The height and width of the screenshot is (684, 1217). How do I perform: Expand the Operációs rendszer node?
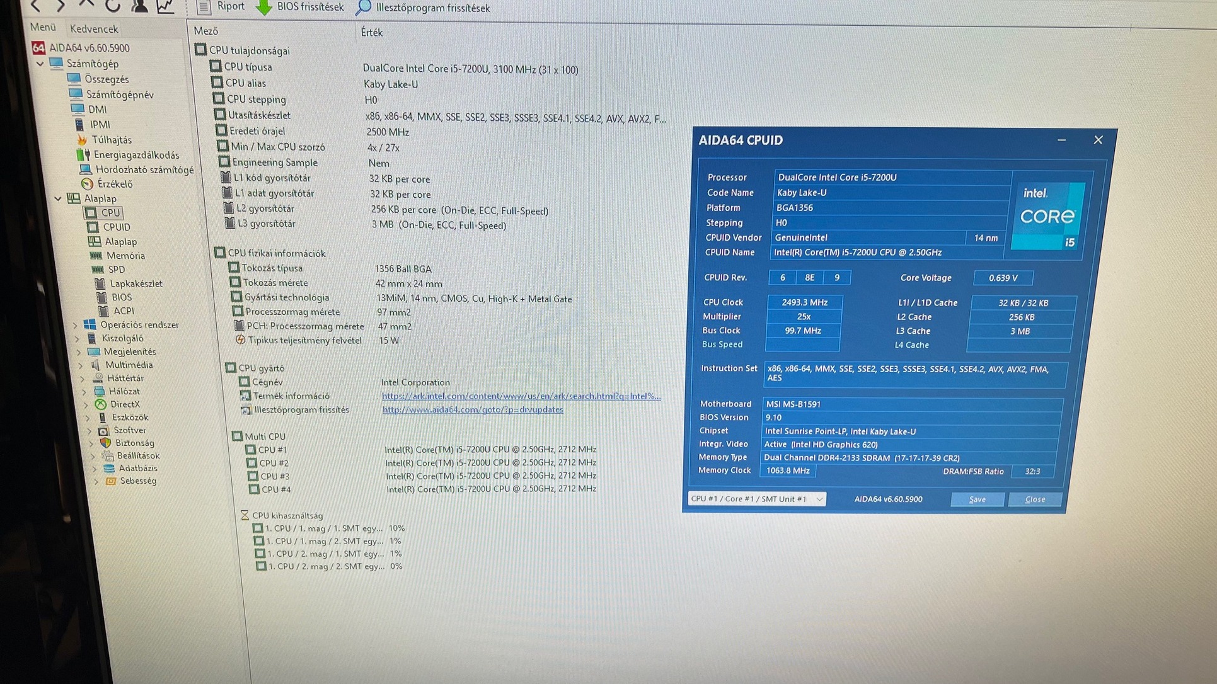tap(76, 325)
